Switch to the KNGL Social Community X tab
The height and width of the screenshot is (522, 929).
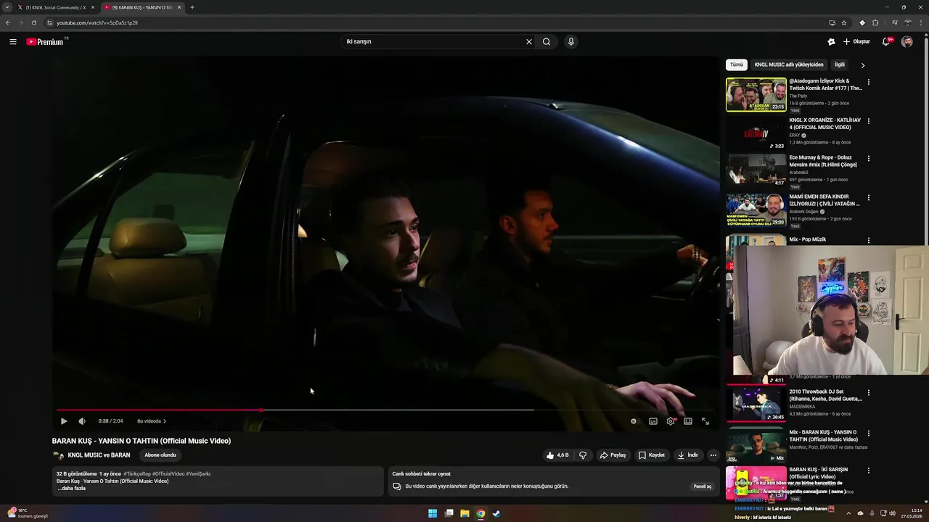click(56, 7)
